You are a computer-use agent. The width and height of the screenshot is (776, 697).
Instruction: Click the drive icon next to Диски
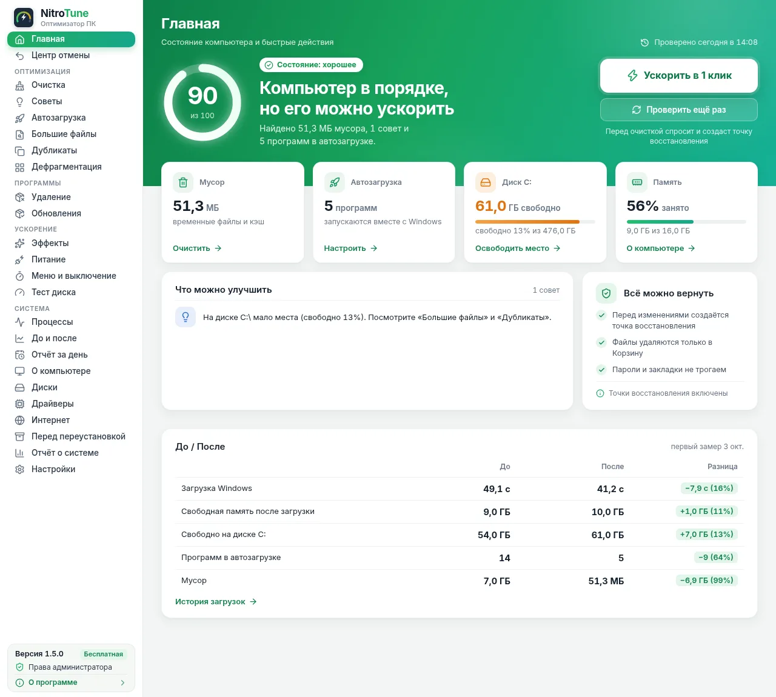19,387
